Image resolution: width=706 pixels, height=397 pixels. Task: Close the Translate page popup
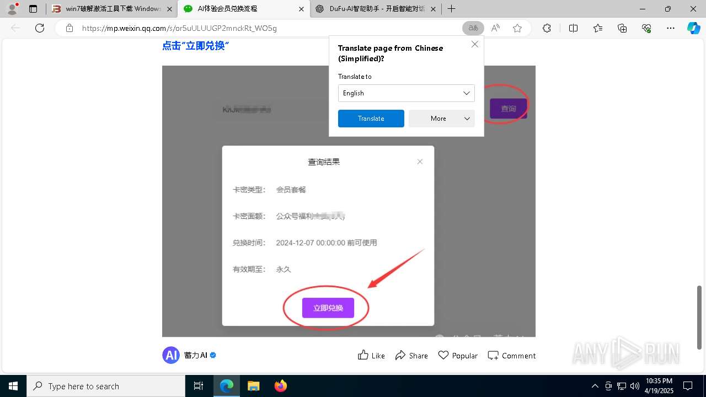point(474,44)
